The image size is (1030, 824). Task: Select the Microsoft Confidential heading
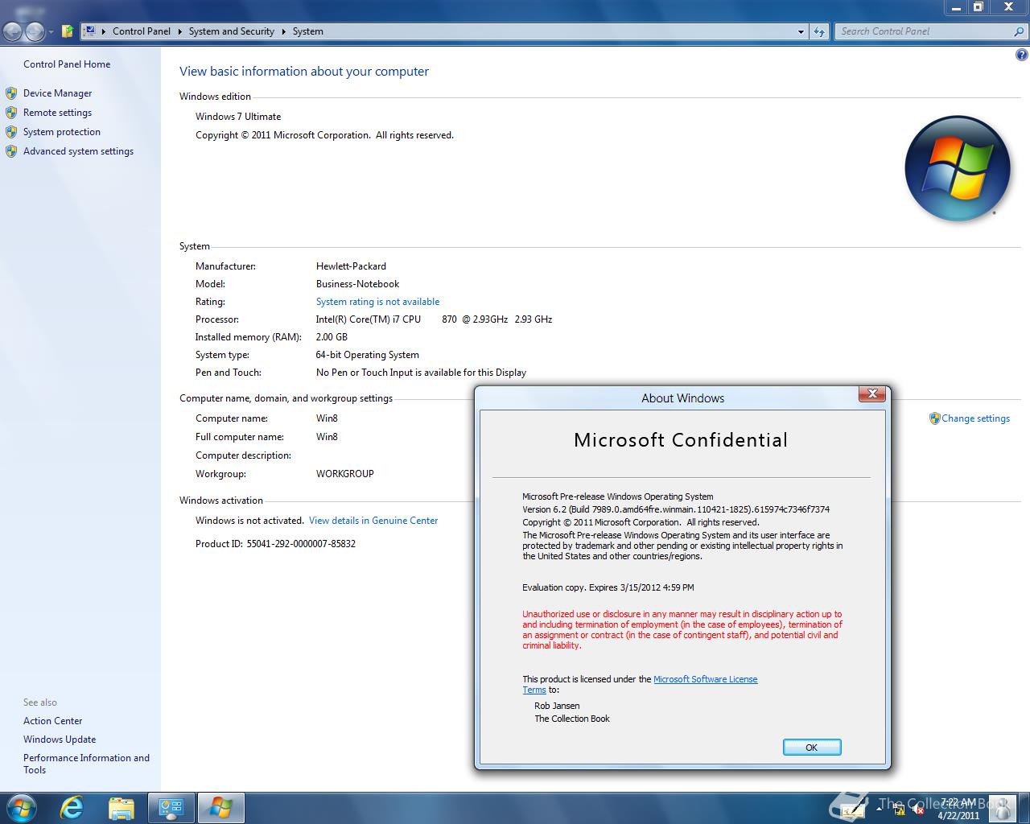681,440
